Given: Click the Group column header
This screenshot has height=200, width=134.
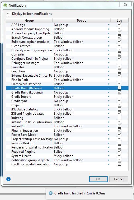Looking at the screenshot, I should click(x=29, y=20).
